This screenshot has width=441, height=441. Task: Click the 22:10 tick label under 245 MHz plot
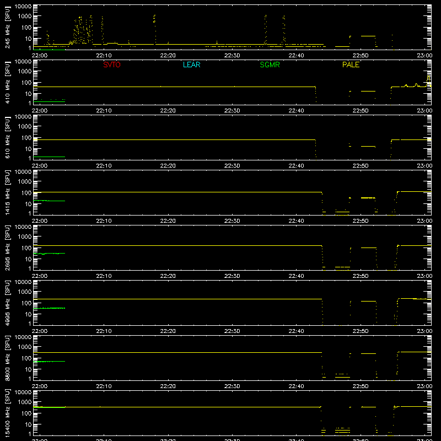(x=104, y=56)
